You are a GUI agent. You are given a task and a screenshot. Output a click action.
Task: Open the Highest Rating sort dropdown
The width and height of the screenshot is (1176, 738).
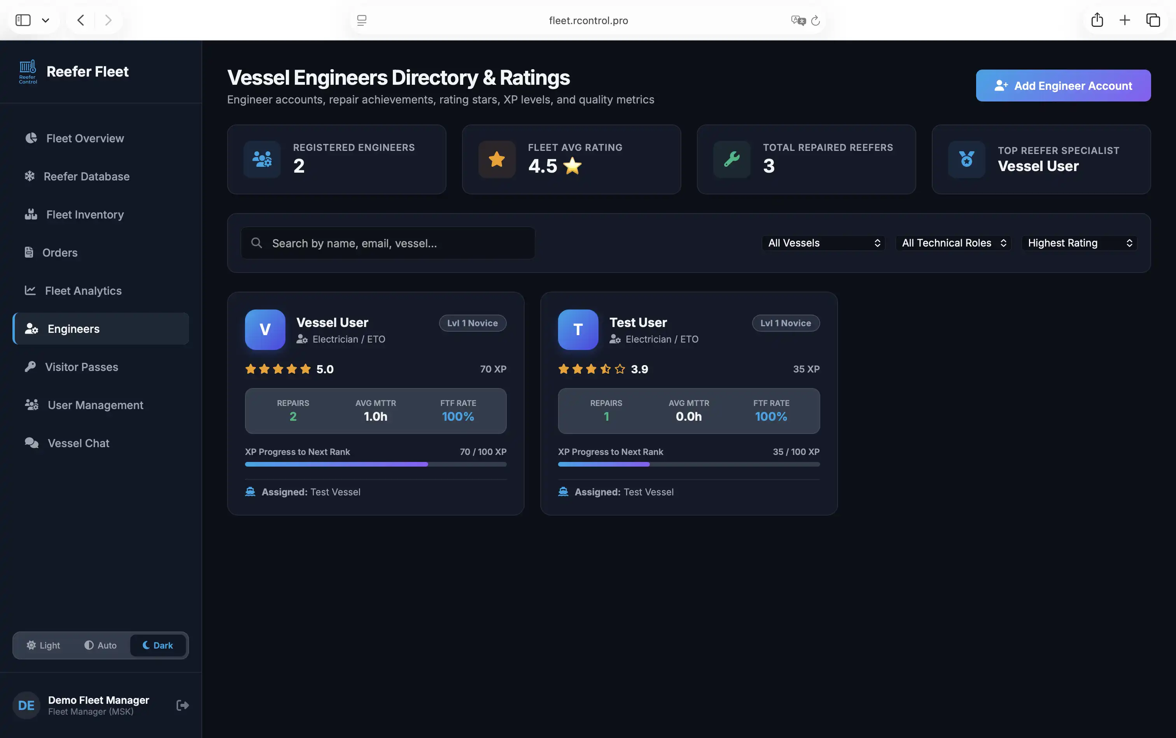coord(1079,243)
